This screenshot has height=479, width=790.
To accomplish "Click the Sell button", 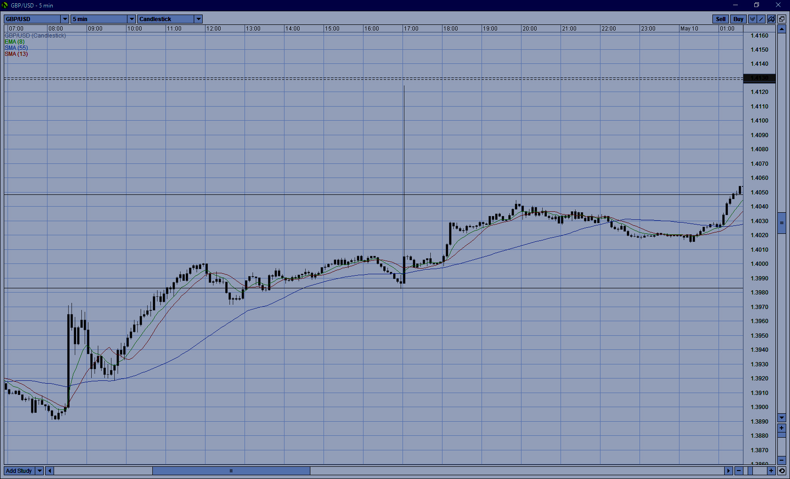I will 720,19.
